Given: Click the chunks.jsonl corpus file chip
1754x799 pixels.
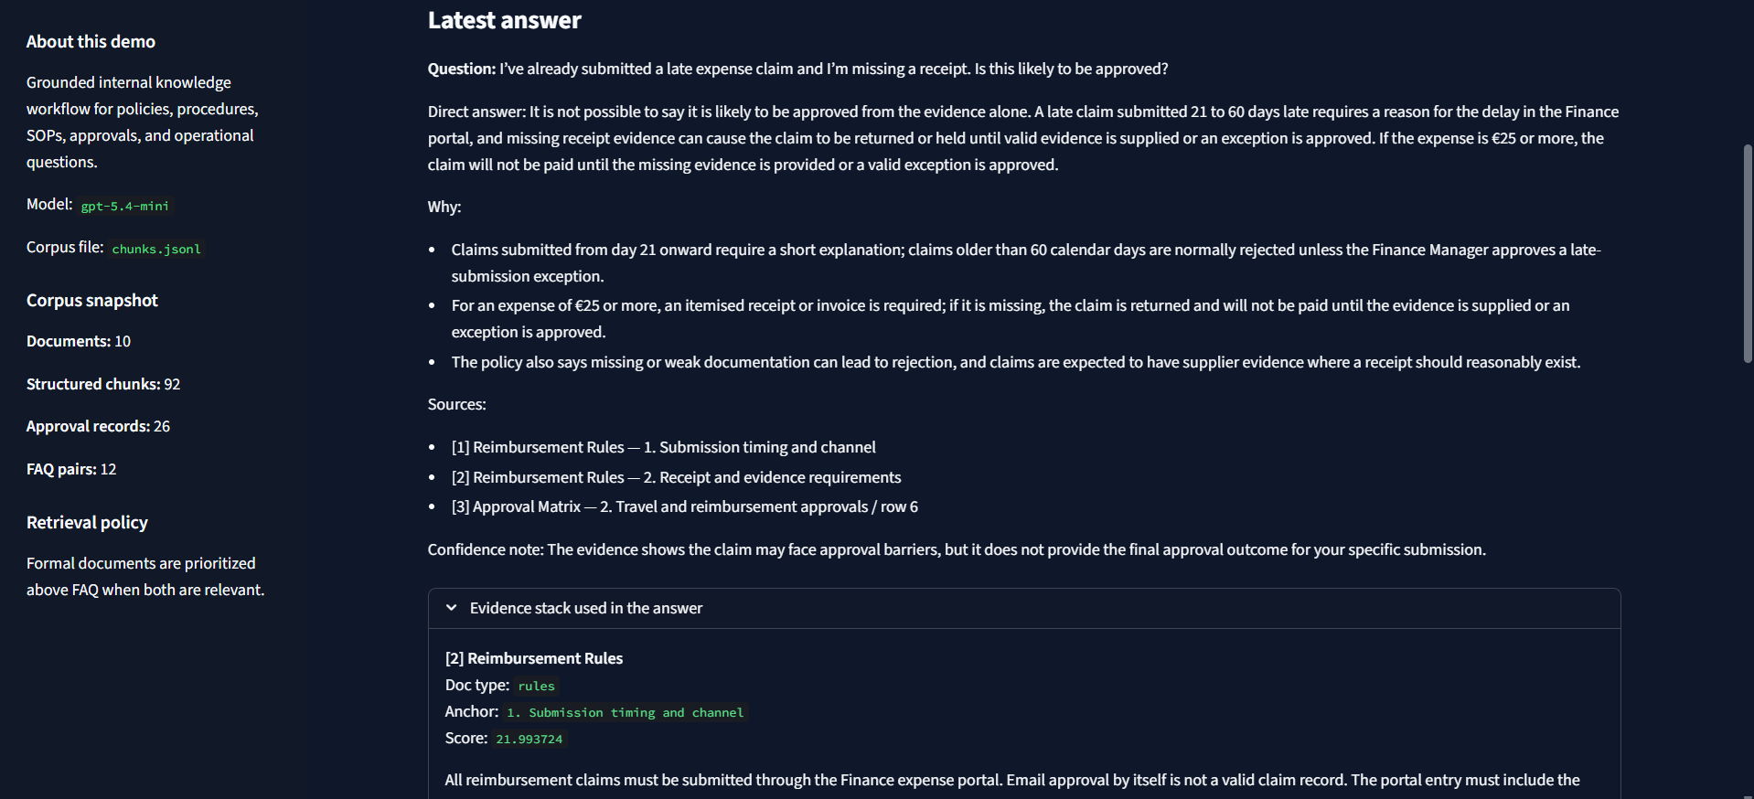Looking at the screenshot, I should click(x=156, y=249).
